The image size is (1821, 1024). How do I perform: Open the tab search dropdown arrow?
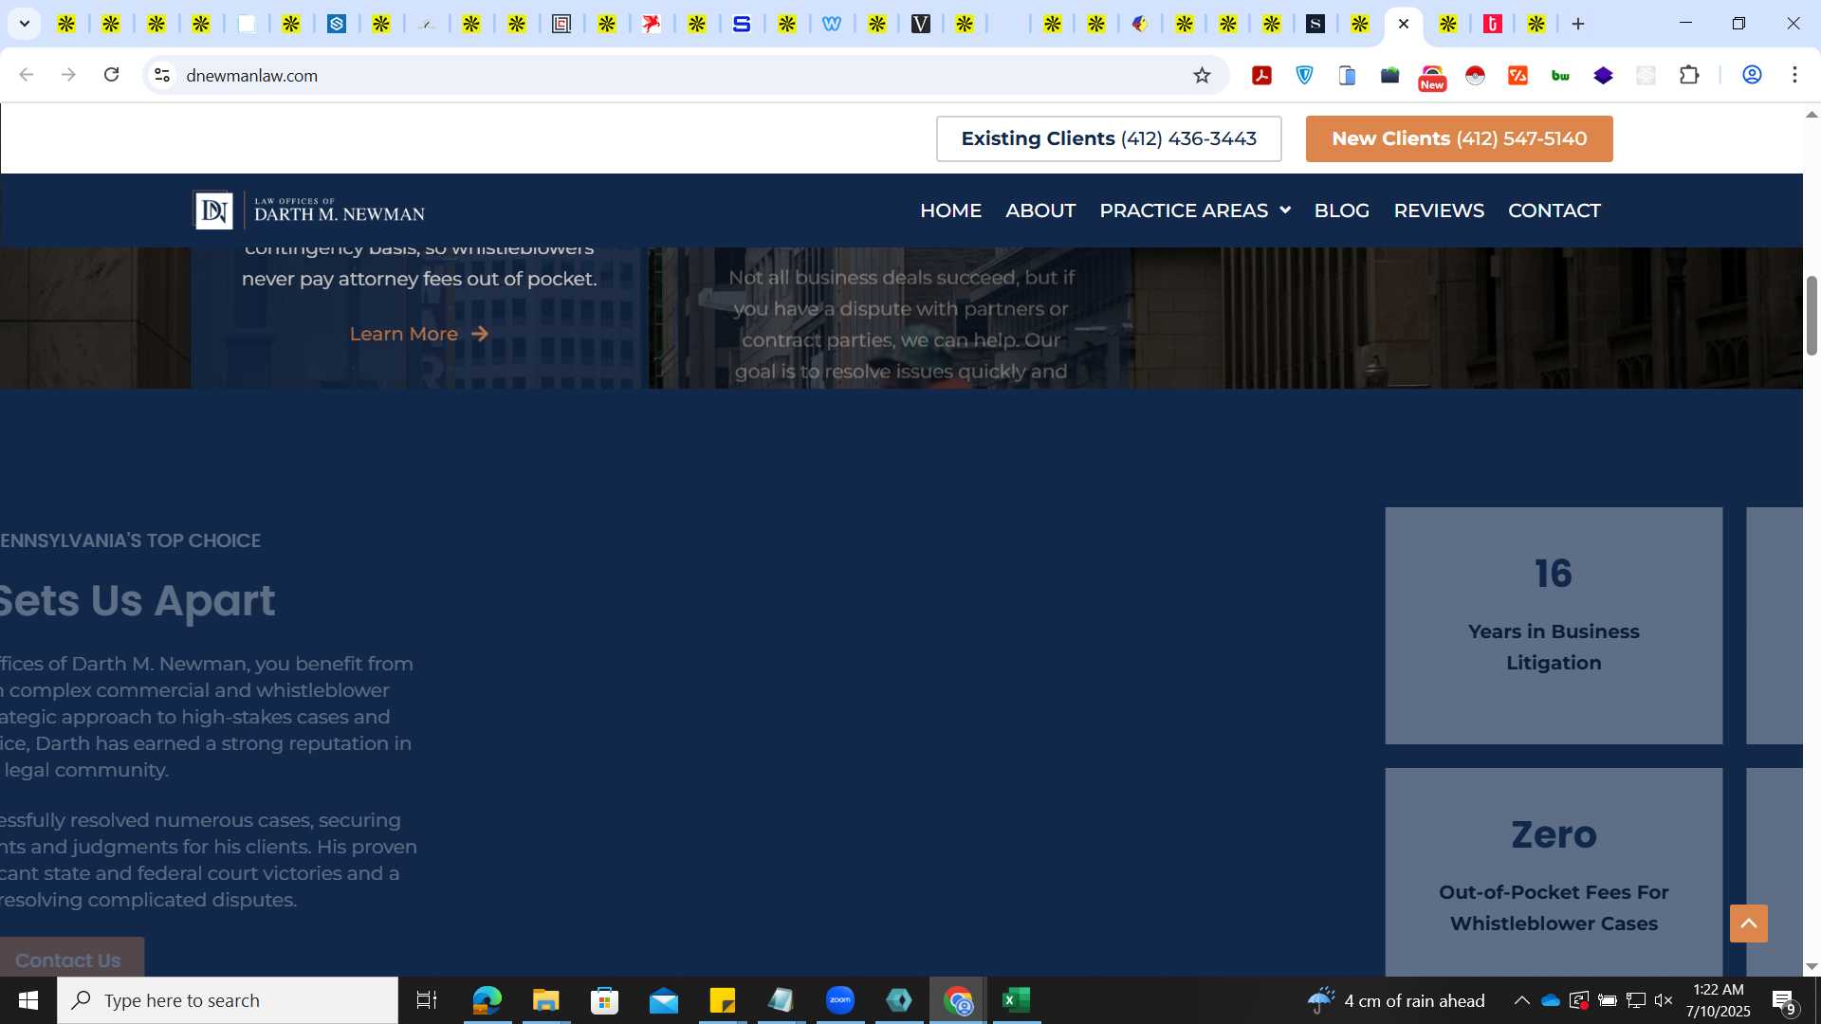coord(25,24)
